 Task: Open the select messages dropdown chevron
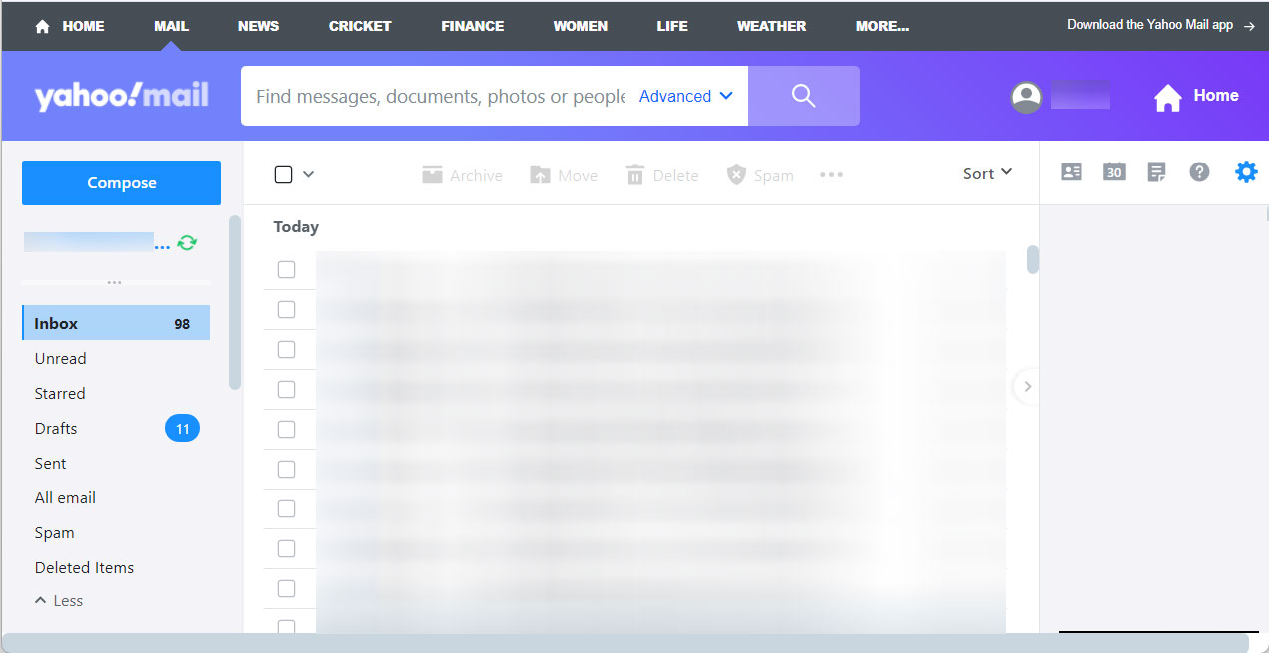[x=308, y=173]
